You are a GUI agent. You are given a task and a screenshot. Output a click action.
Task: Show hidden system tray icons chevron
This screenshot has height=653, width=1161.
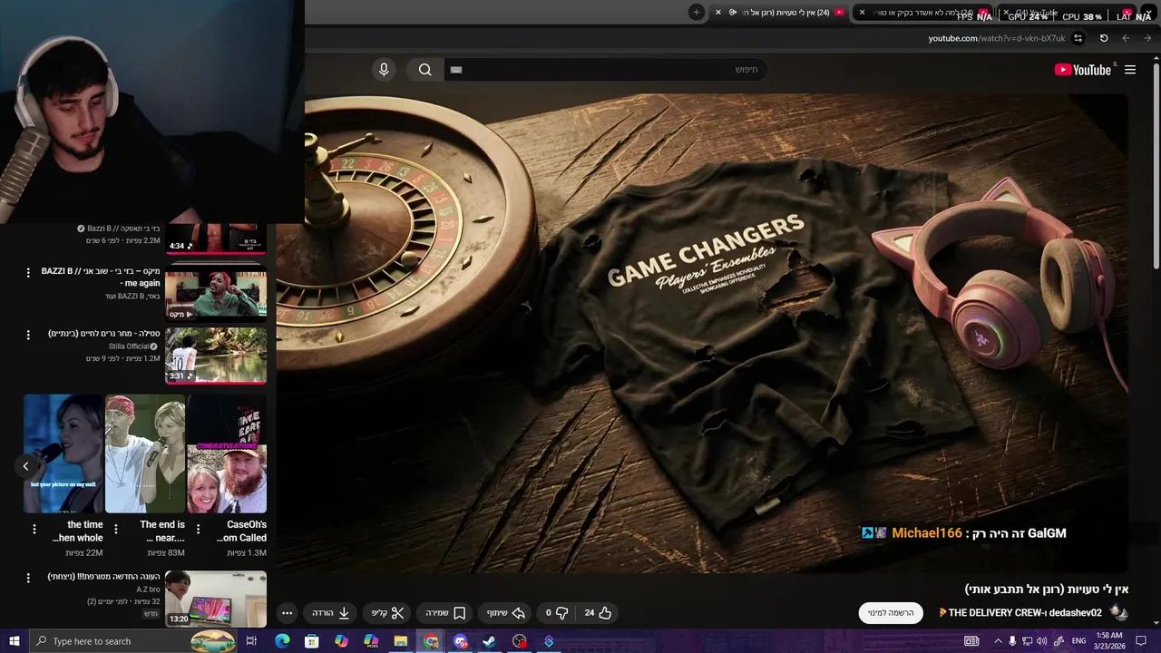click(x=998, y=641)
